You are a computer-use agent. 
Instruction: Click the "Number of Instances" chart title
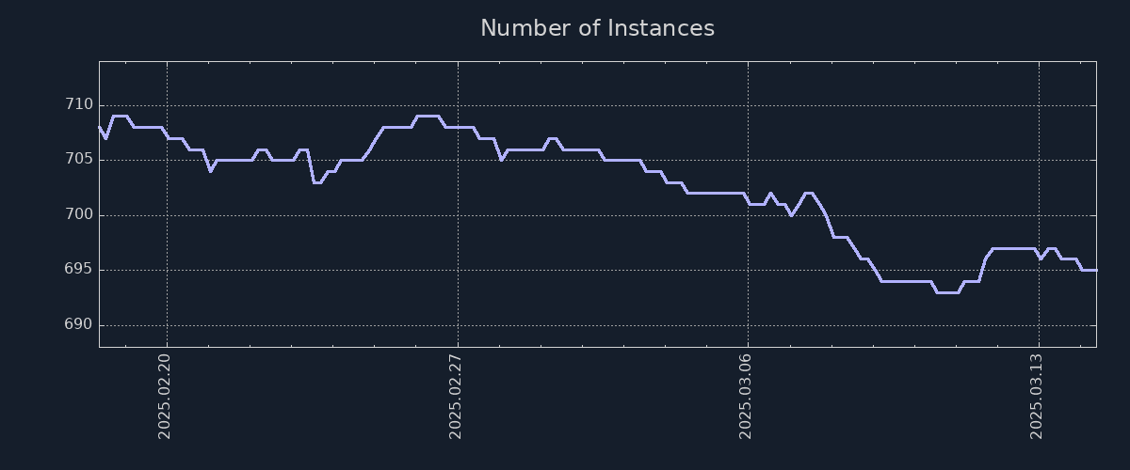pyautogui.click(x=597, y=28)
